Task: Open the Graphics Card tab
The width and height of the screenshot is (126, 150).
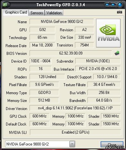Action: (16, 12)
